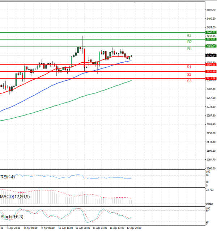Screen dimensions: 217x231
Task: Click the 4 Apr 20:00 time label
Action: (14, 228)
